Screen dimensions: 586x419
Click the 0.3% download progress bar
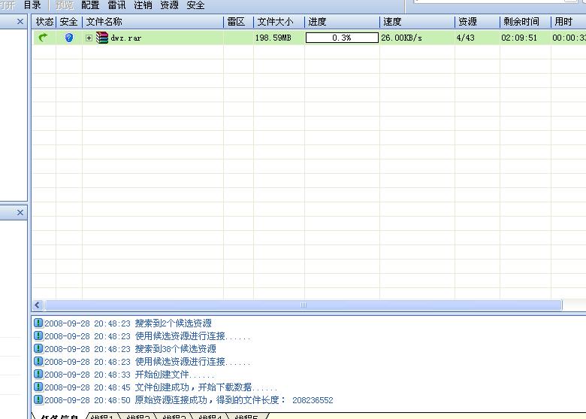[x=342, y=38]
